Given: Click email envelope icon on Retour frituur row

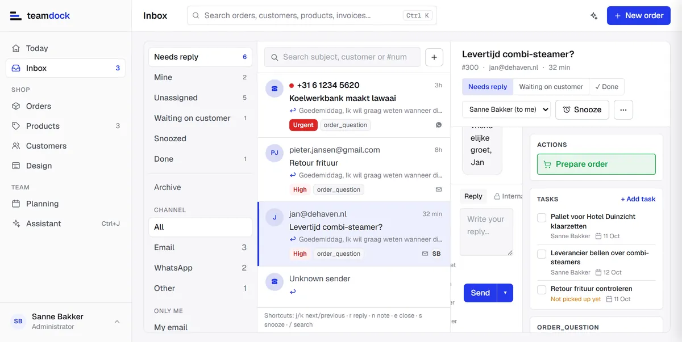Looking at the screenshot, I should click(439, 189).
